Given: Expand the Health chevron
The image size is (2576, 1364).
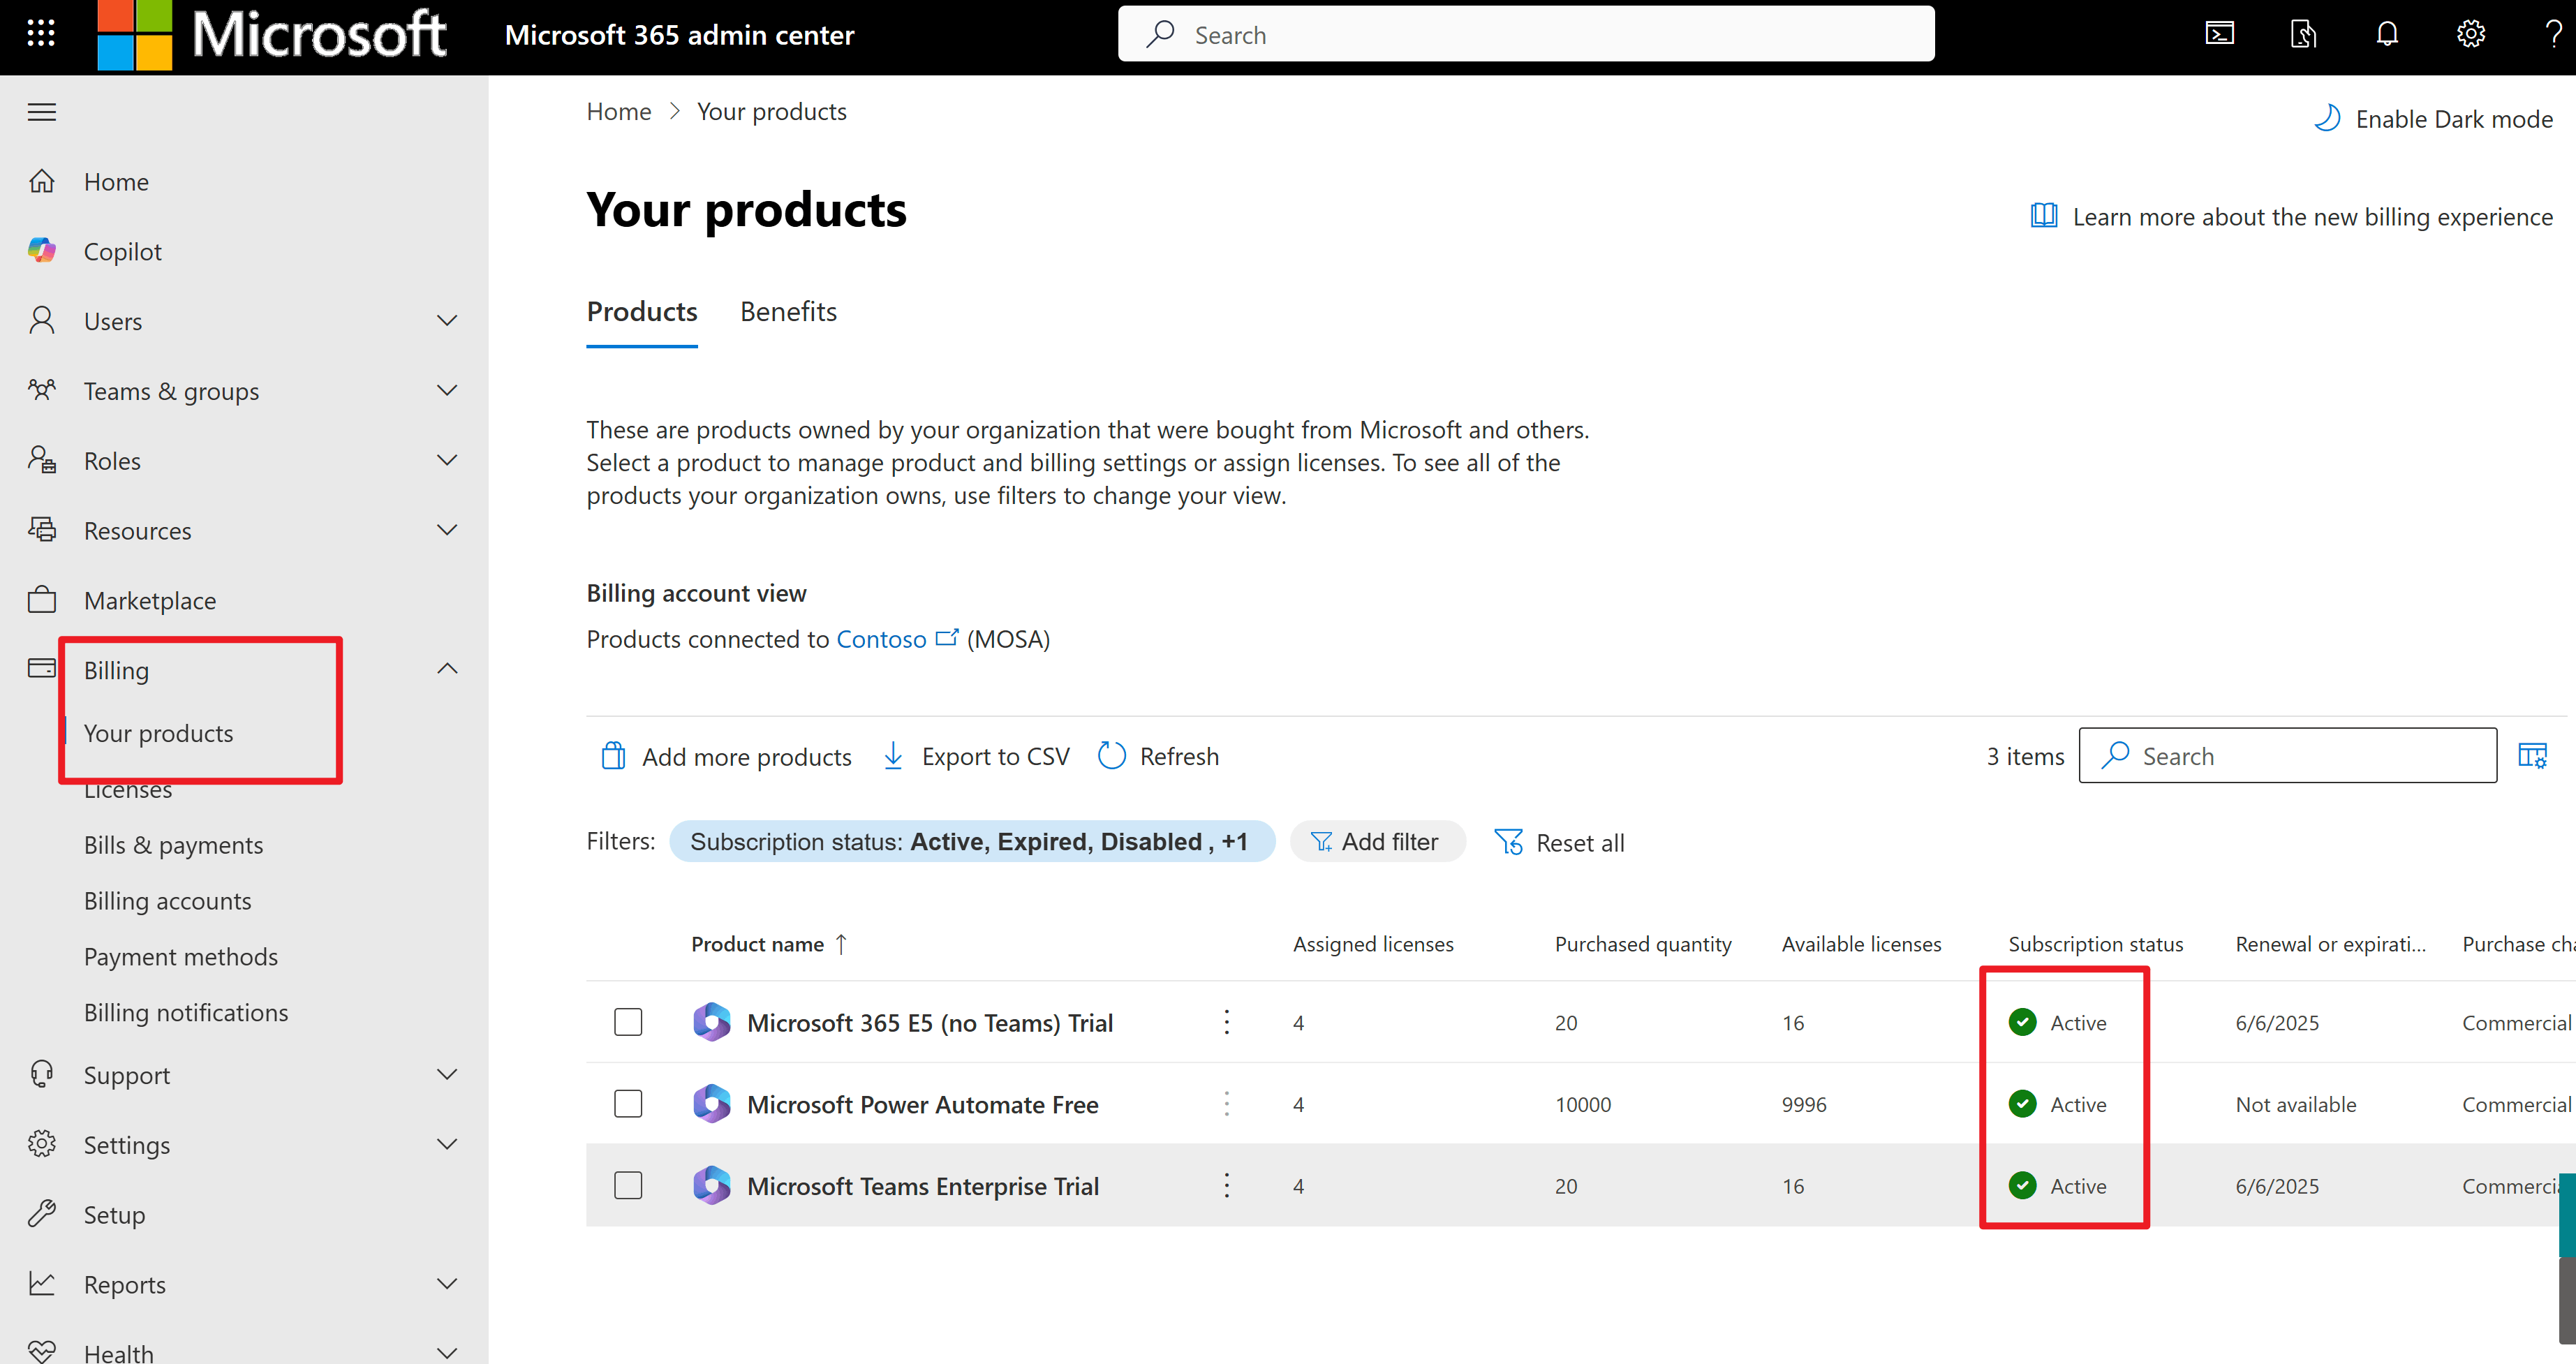Looking at the screenshot, I should pyautogui.click(x=447, y=1353).
